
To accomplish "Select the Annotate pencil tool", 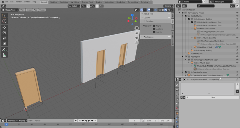I will (4, 50).
